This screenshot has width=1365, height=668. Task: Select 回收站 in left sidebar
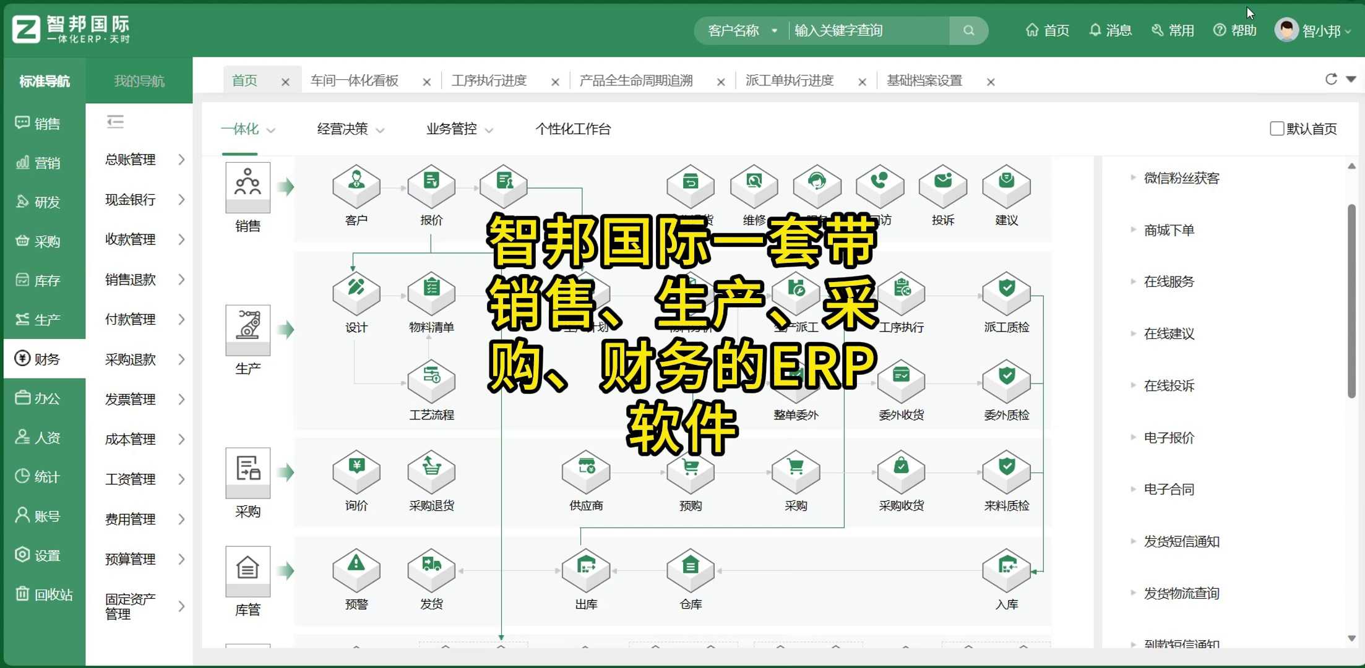[x=45, y=594]
